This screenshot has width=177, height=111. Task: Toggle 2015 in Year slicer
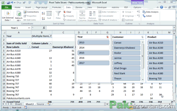pyautogui.click(x=93, y=53)
